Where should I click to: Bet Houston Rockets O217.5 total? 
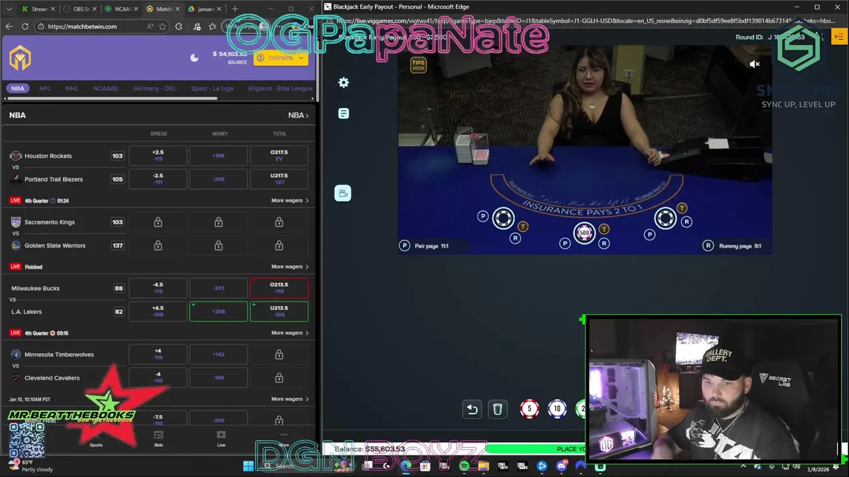click(279, 156)
